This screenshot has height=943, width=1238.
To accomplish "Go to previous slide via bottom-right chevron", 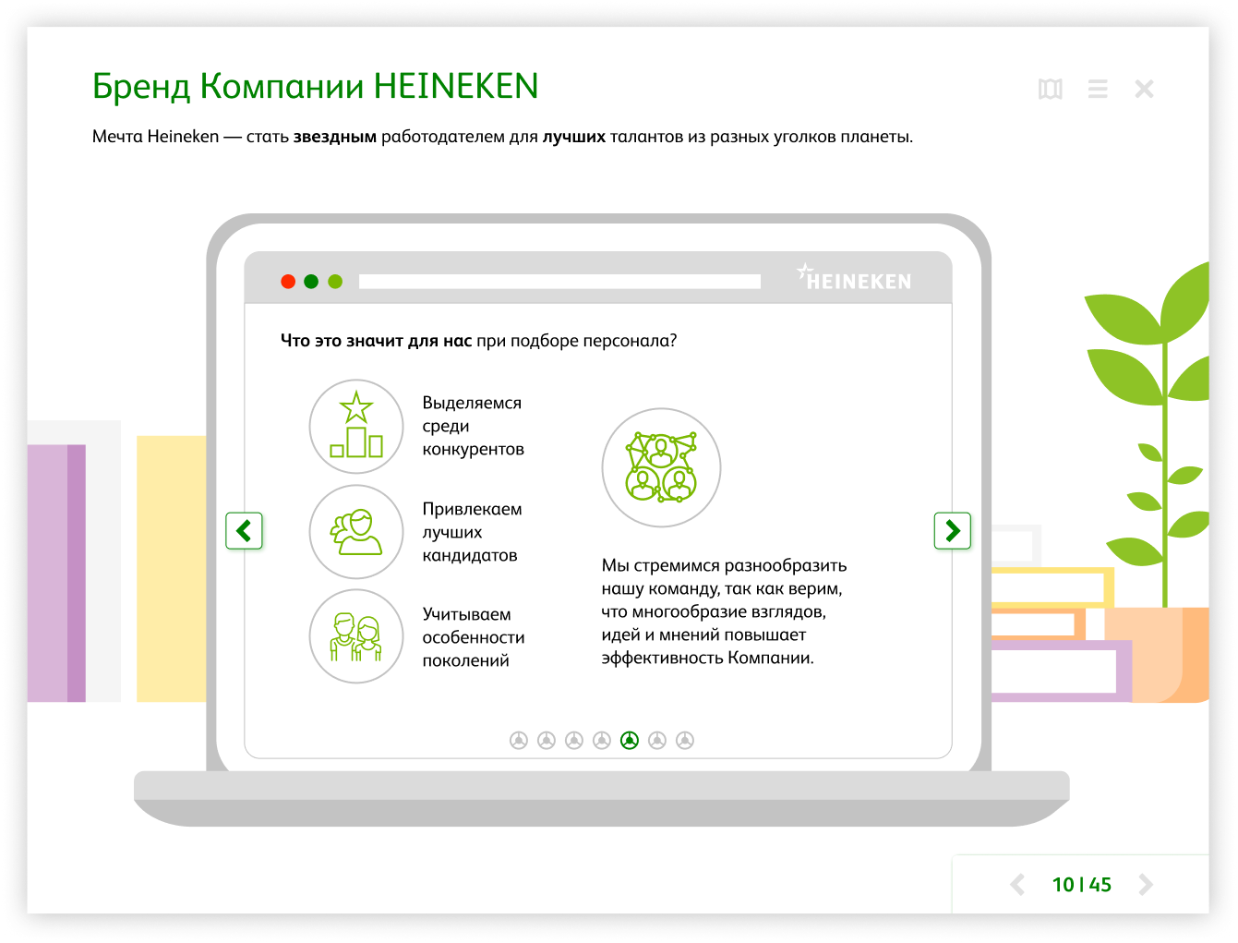I will (1017, 885).
